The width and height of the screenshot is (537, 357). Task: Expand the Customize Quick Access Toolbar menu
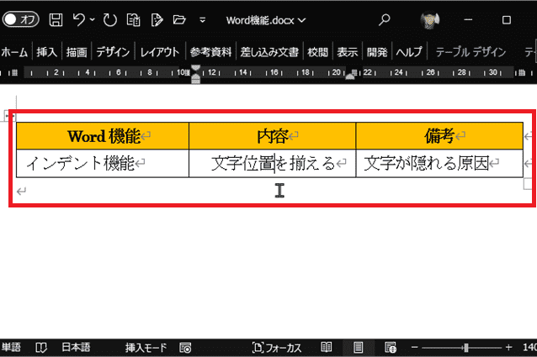[x=202, y=20]
